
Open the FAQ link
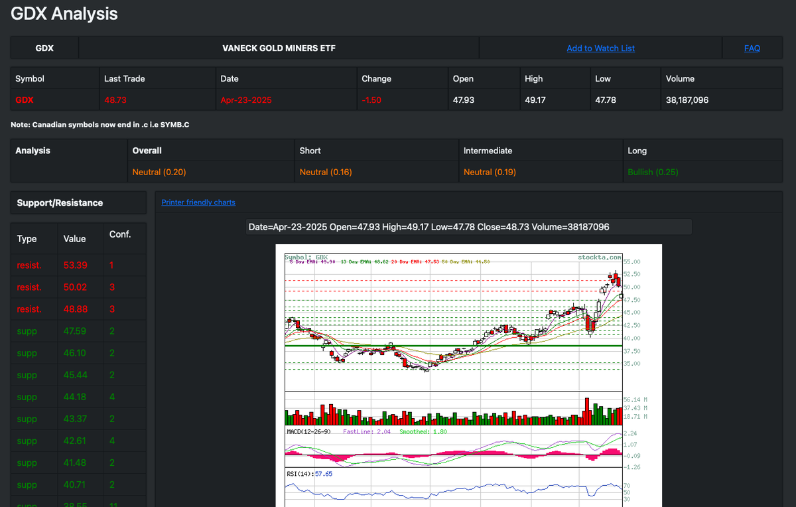pos(752,48)
